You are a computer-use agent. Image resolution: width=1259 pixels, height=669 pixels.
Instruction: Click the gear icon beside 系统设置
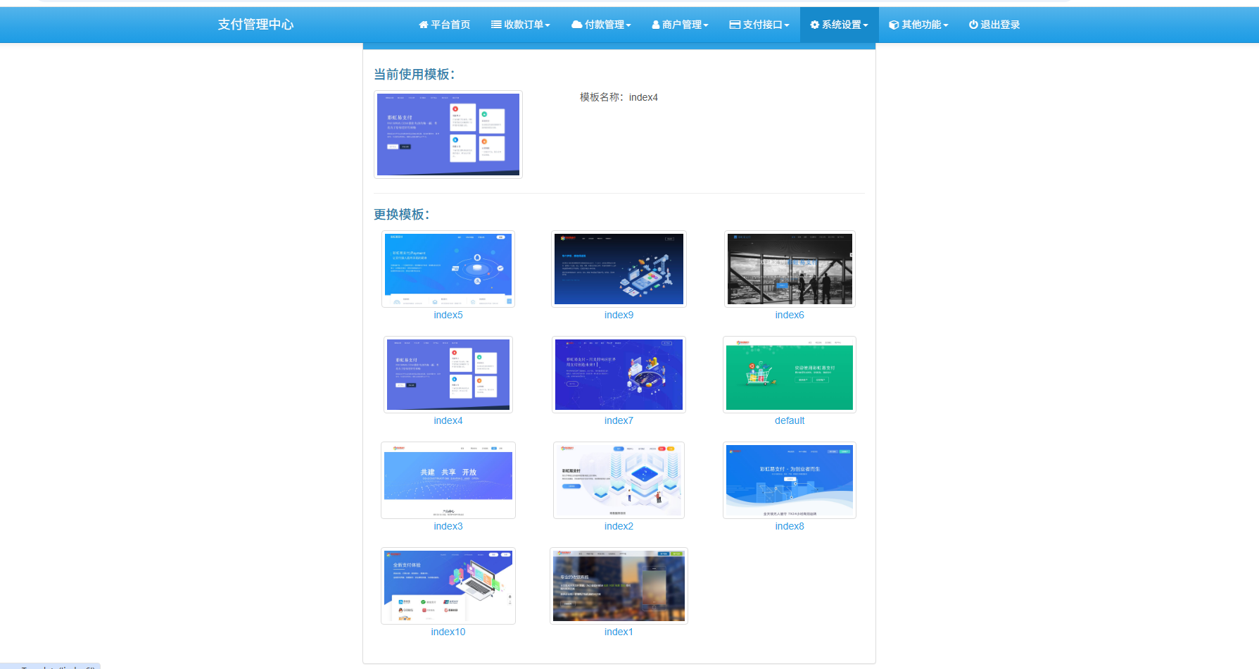click(814, 25)
